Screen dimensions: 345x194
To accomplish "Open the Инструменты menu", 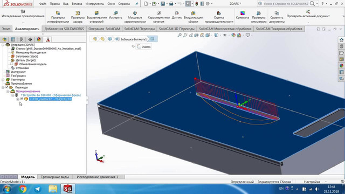I will tap(95, 4).
